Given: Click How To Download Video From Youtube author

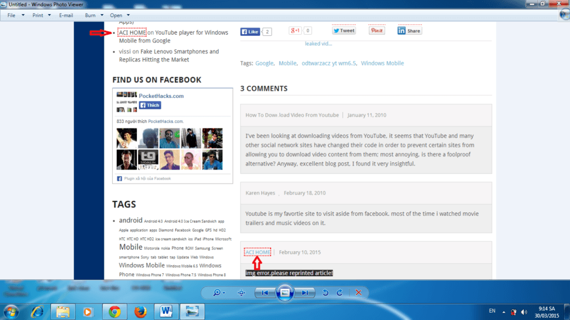Looking at the screenshot, I should (x=292, y=115).
